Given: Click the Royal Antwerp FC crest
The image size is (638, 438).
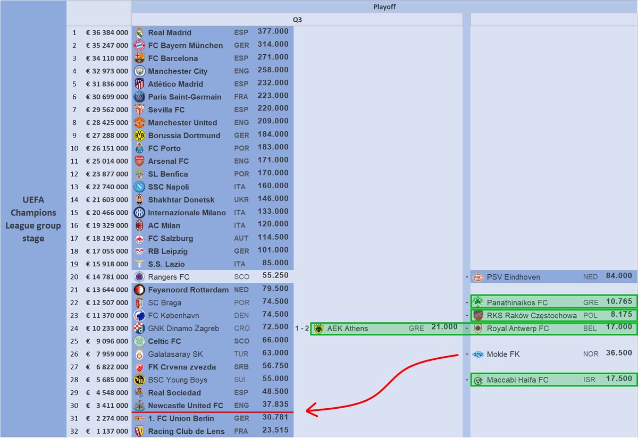Looking at the screenshot, I should pos(478,328).
